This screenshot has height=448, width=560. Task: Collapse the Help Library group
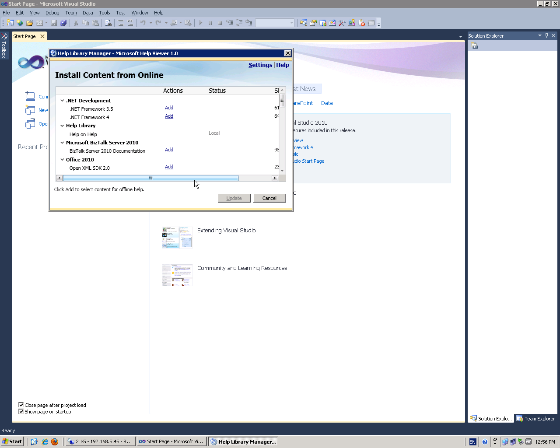click(x=62, y=126)
